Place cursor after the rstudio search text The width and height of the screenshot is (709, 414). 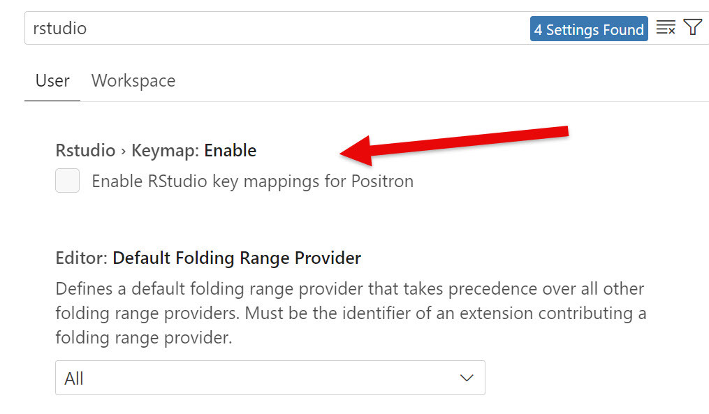pyautogui.click(x=87, y=29)
